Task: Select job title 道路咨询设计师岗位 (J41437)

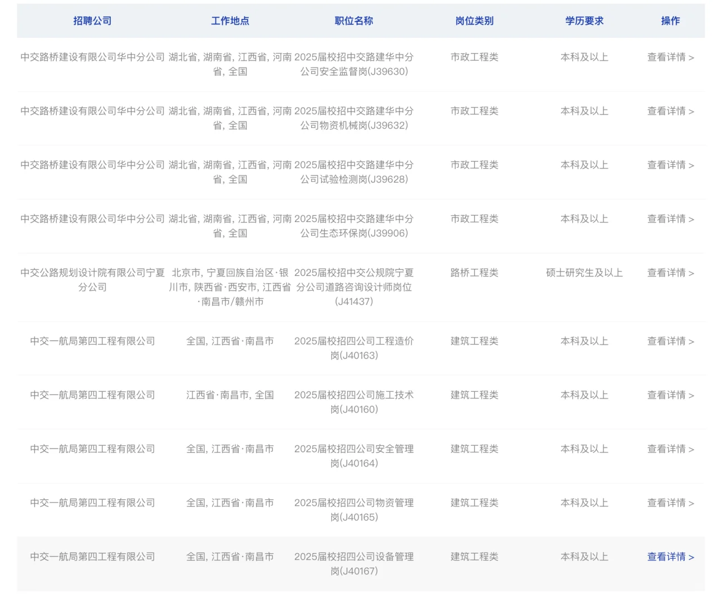Action: (354, 287)
